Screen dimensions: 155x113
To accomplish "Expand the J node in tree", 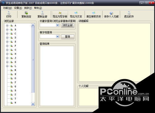I will 7,58.
